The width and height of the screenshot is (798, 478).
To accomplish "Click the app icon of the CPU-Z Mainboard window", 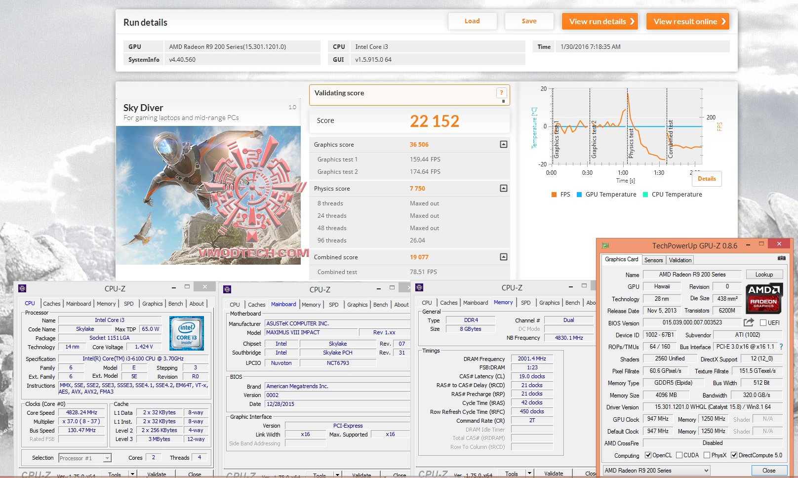I will coord(227,289).
